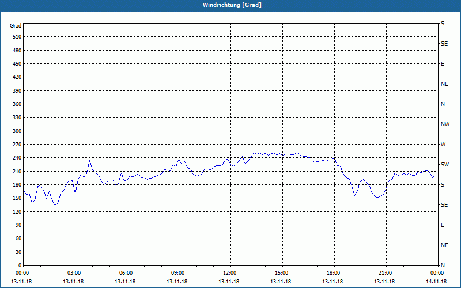Click the 210 degree axis label
The width and height of the screenshot is (461, 288).
pyautogui.click(x=17, y=171)
